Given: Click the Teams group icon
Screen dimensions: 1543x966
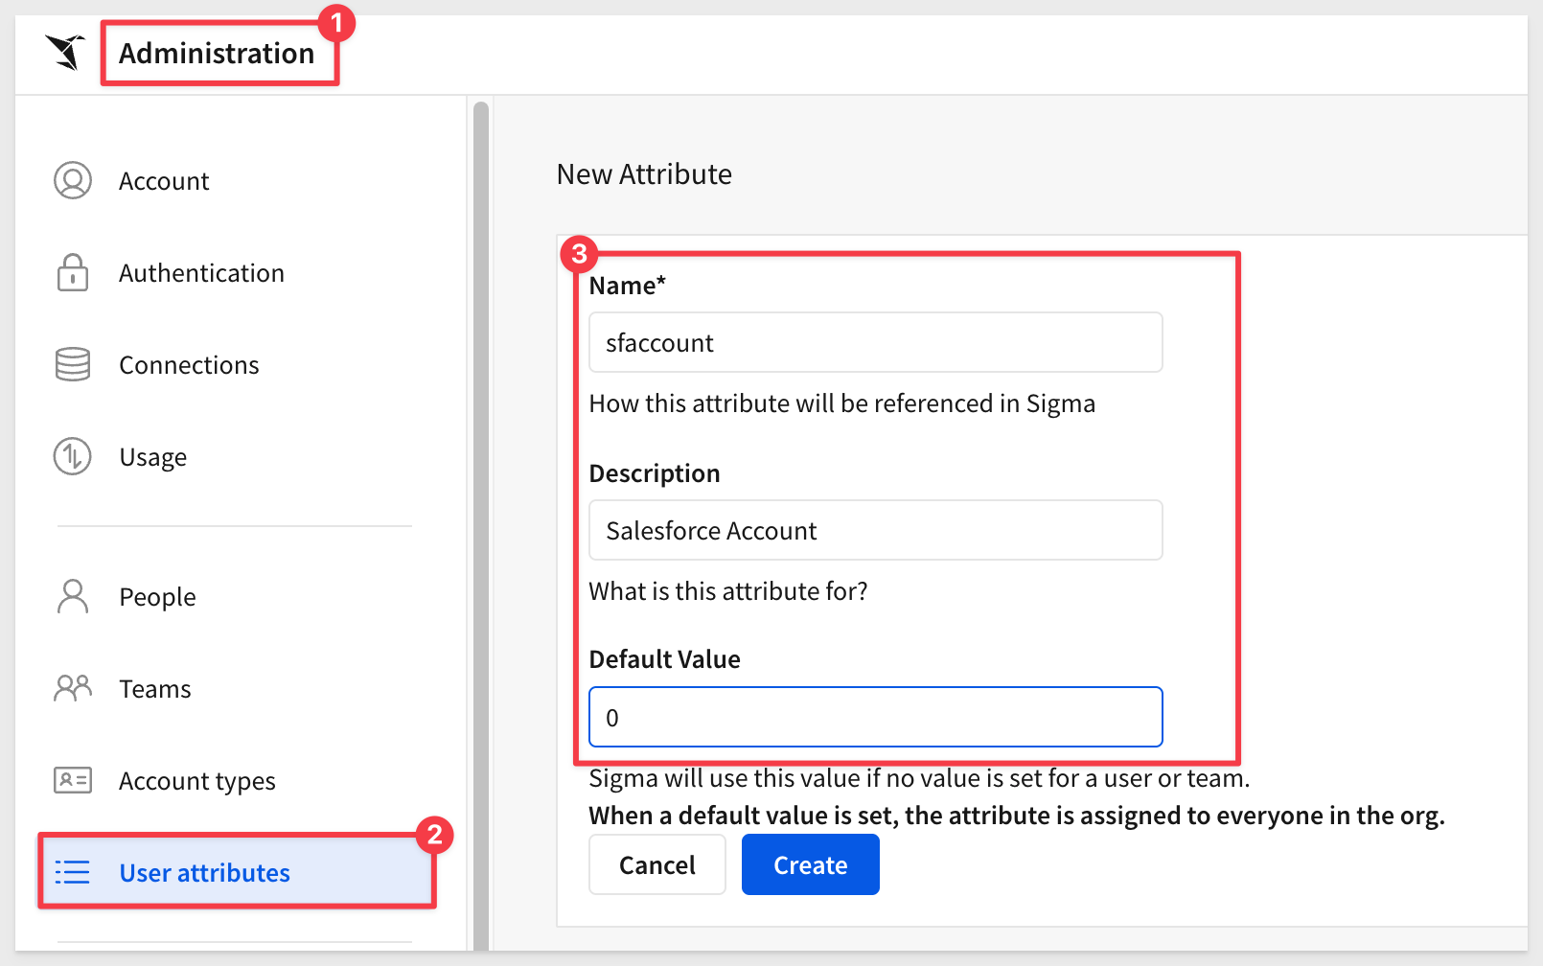Looking at the screenshot, I should 73,688.
